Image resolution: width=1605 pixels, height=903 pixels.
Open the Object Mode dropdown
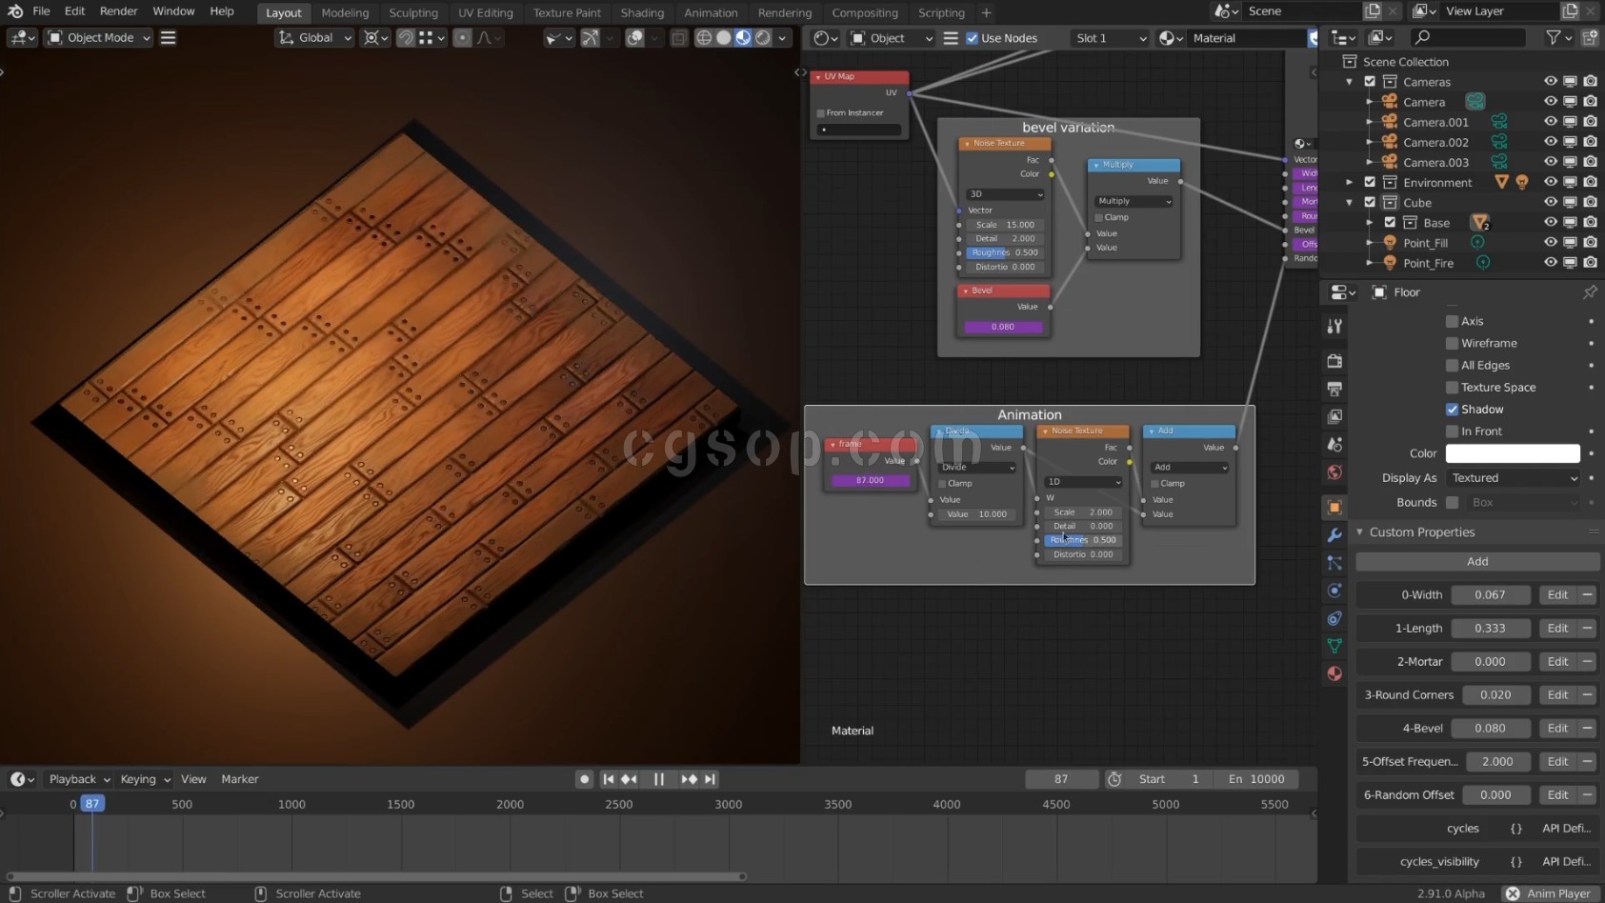coord(100,38)
